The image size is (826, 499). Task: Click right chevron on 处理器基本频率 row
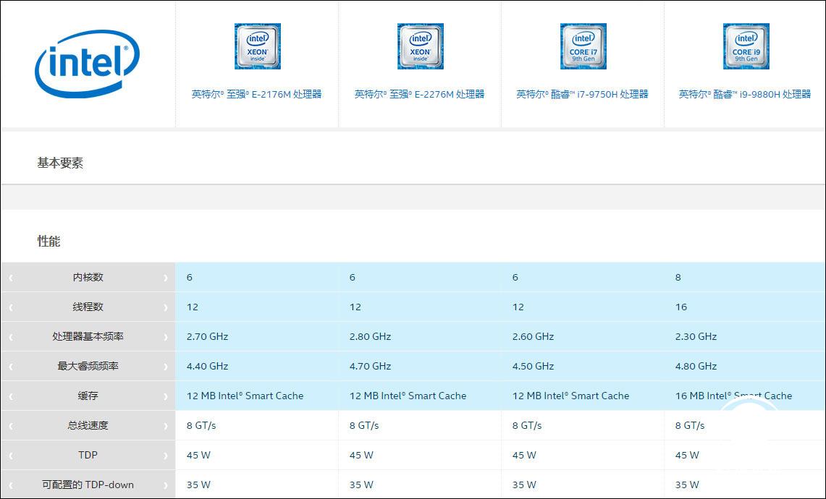[166, 337]
